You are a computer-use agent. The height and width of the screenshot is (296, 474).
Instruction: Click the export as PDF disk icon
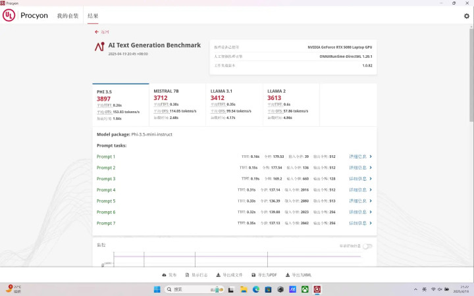253,275
